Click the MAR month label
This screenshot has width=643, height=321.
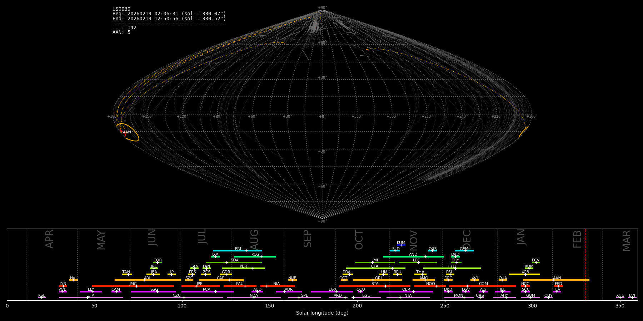tap(627, 241)
